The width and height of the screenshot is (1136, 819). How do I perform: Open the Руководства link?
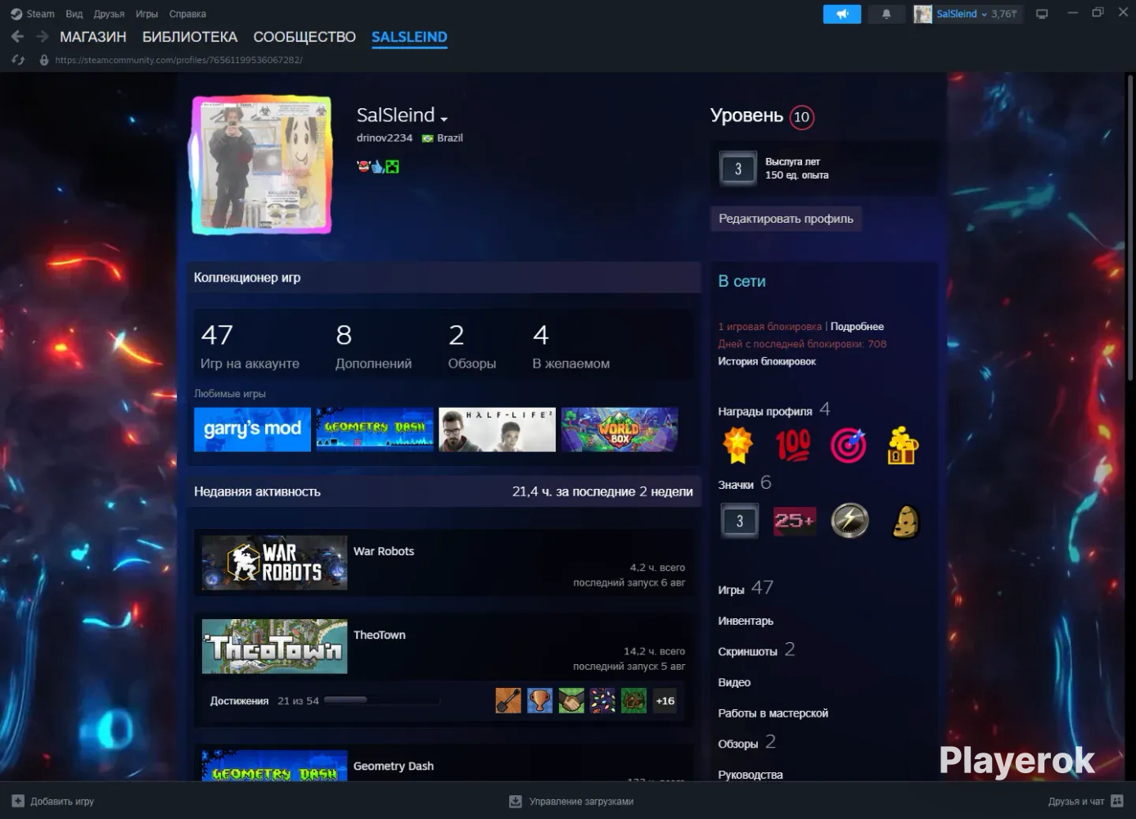[751, 775]
